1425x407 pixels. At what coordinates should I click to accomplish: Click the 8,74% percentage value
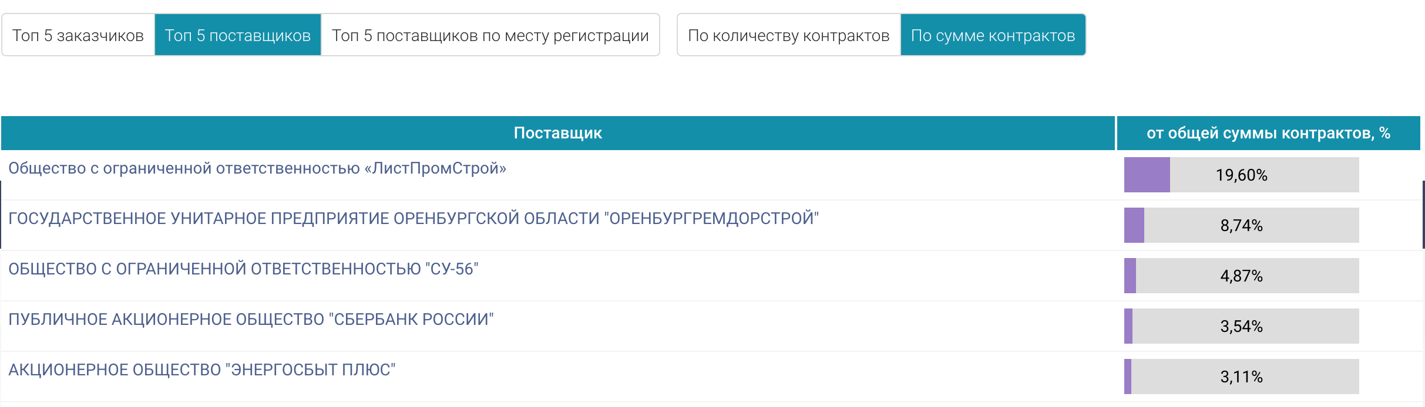(1241, 225)
